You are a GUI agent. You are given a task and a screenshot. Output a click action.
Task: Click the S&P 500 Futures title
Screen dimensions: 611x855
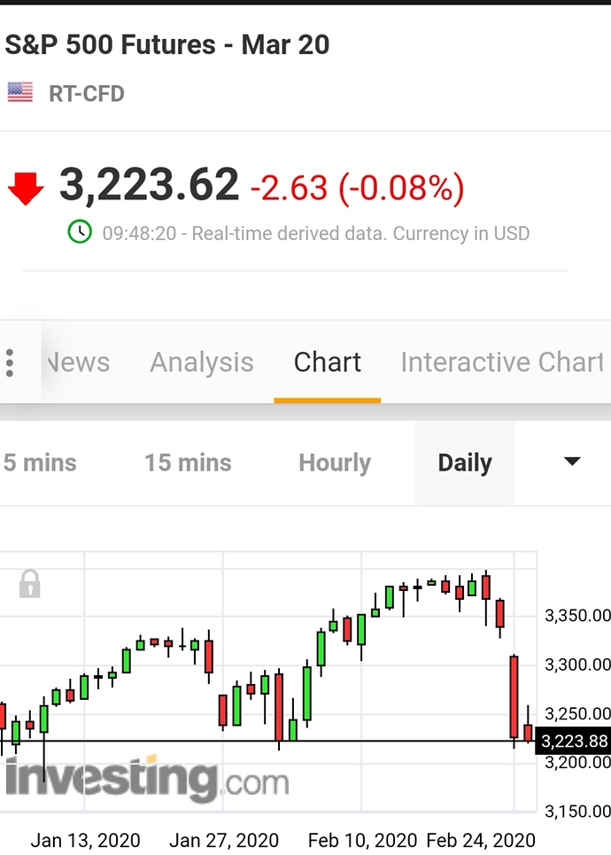click(166, 44)
